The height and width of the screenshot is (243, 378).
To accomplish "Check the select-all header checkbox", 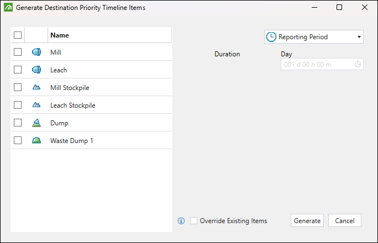I will click(x=18, y=35).
